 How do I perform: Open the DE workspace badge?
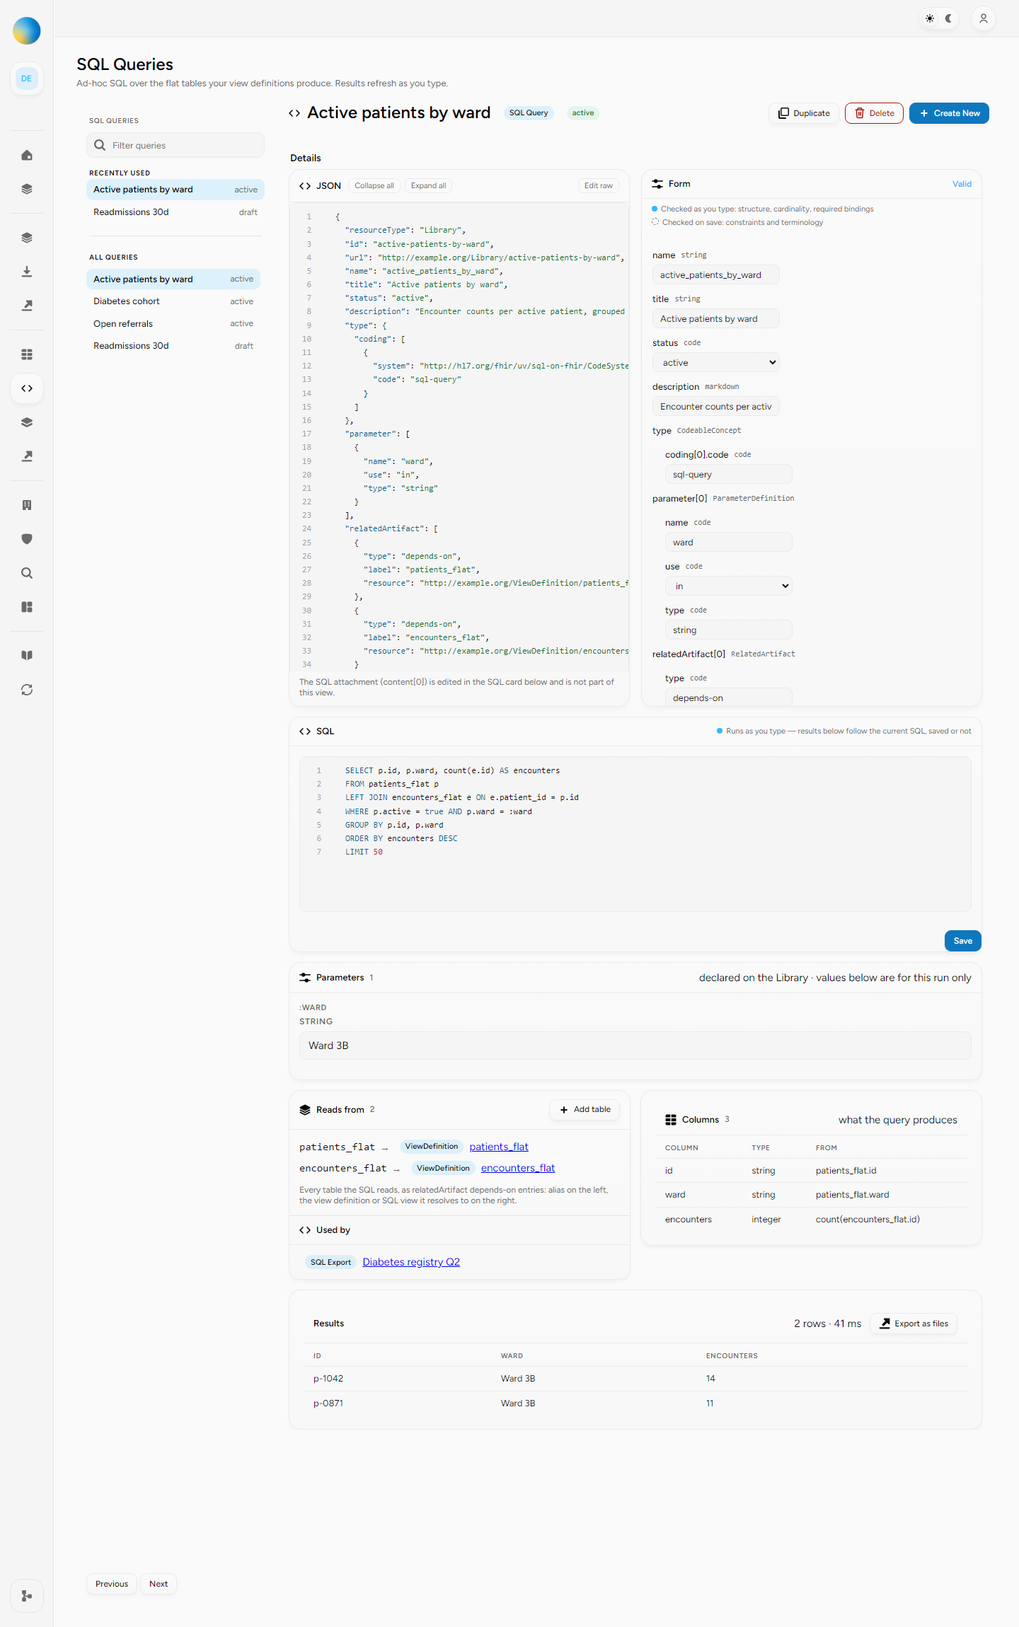click(27, 79)
